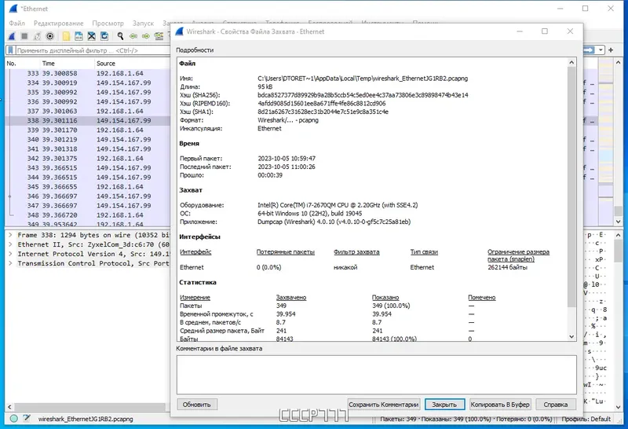Sort by the No. column header
The image size is (628, 429).
coord(23,64)
